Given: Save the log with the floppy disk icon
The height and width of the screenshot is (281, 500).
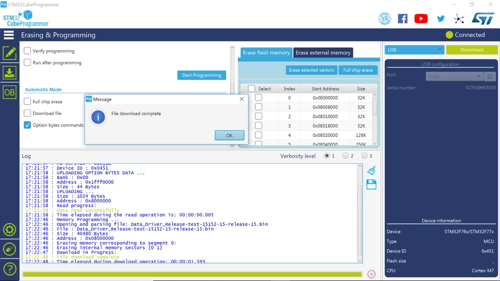Looking at the screenshot, I should 371,184.
